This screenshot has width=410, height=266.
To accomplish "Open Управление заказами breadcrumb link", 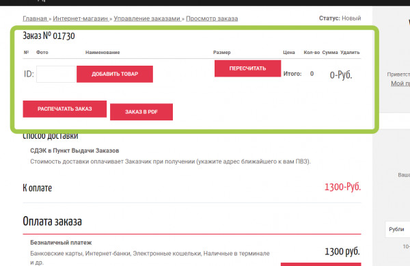I will click(148, 18).
